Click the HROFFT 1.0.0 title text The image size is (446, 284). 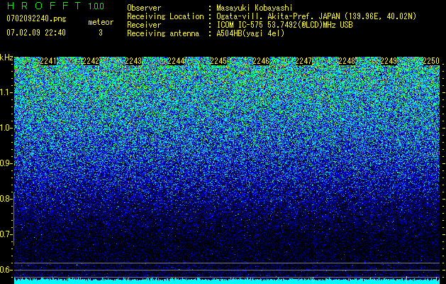click(55, 6)
